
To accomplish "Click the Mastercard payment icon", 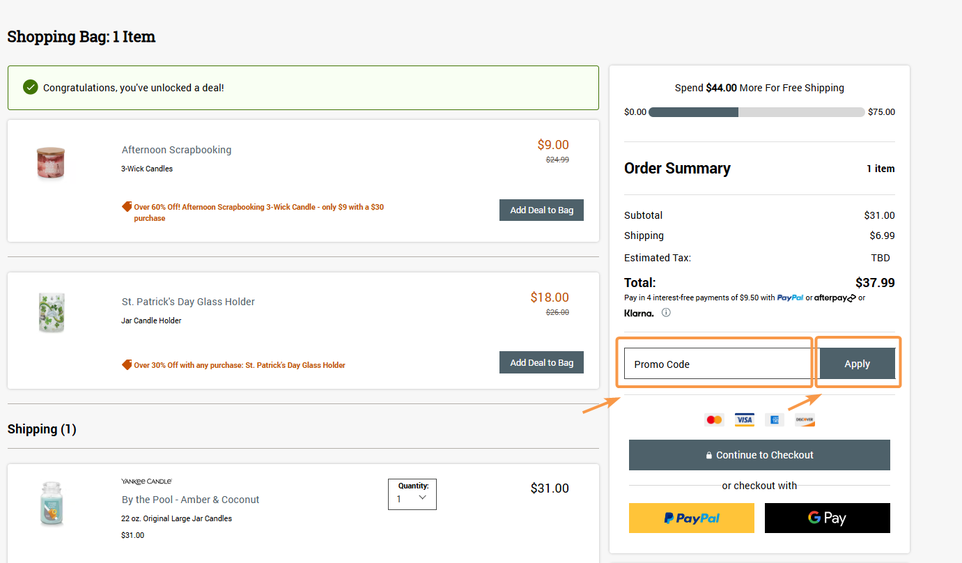I will (714, 419).
